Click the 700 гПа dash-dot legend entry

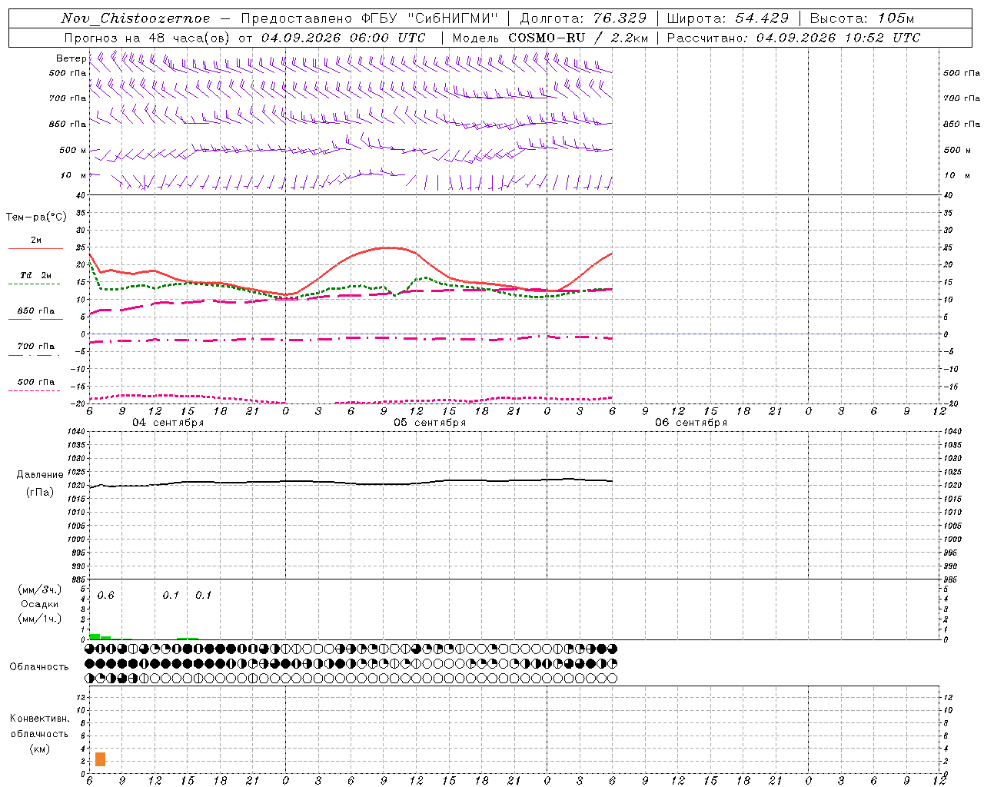click(35, 349)
